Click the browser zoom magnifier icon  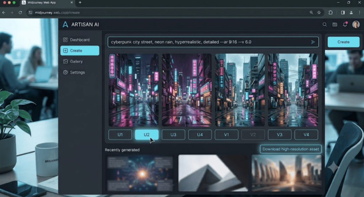click(311, 12)
